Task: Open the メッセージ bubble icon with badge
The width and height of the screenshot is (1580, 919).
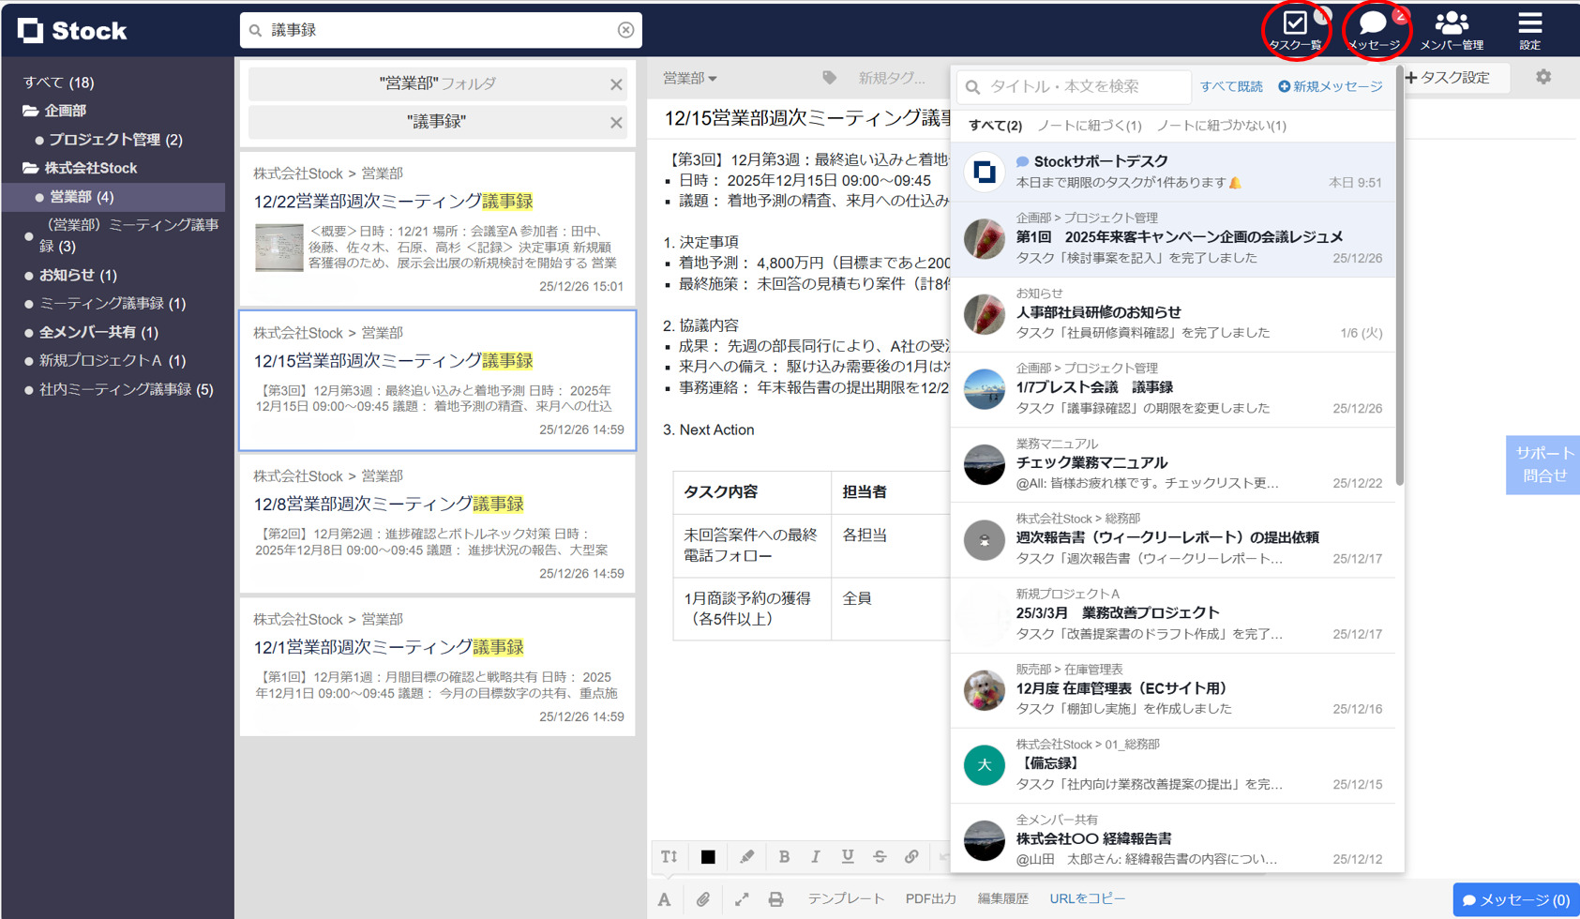Action: click(x=1374, y=28)
